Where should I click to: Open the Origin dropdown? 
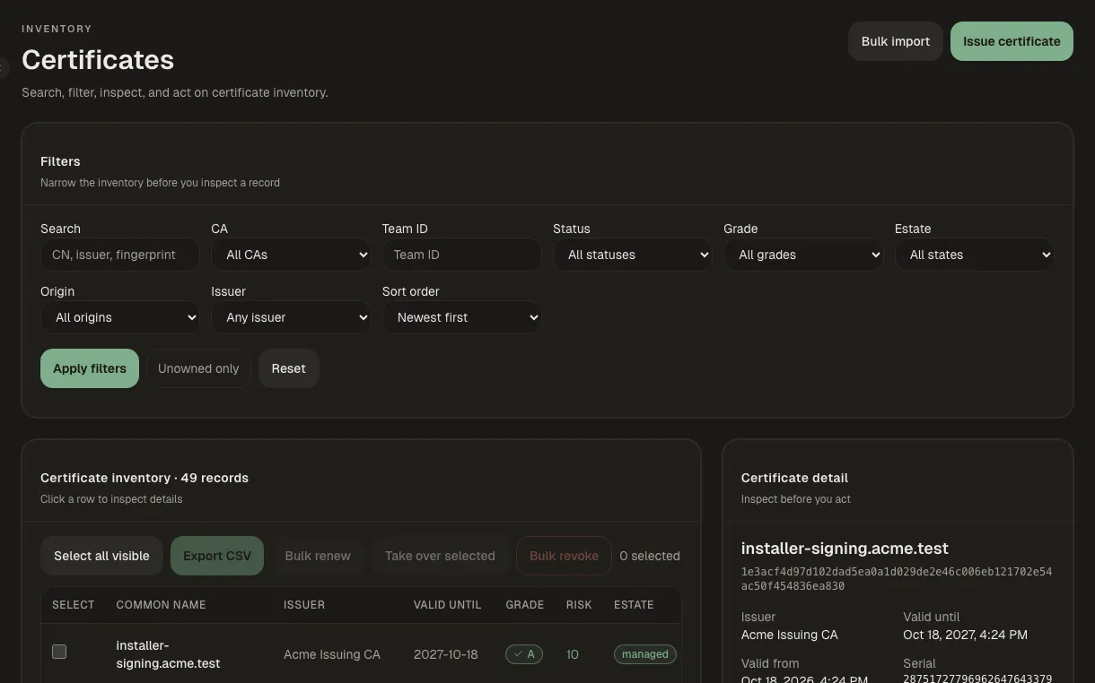[x=120, y=317]
